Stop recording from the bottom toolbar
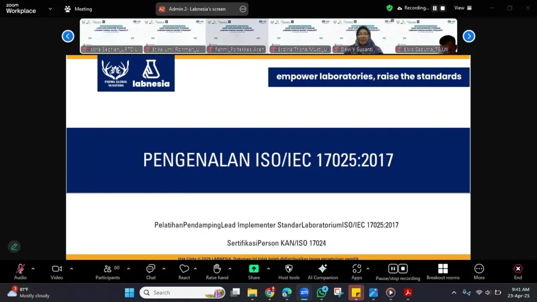The height and width of the screenshot is (302, 537). pyautogui.click(x=403, y=269)
